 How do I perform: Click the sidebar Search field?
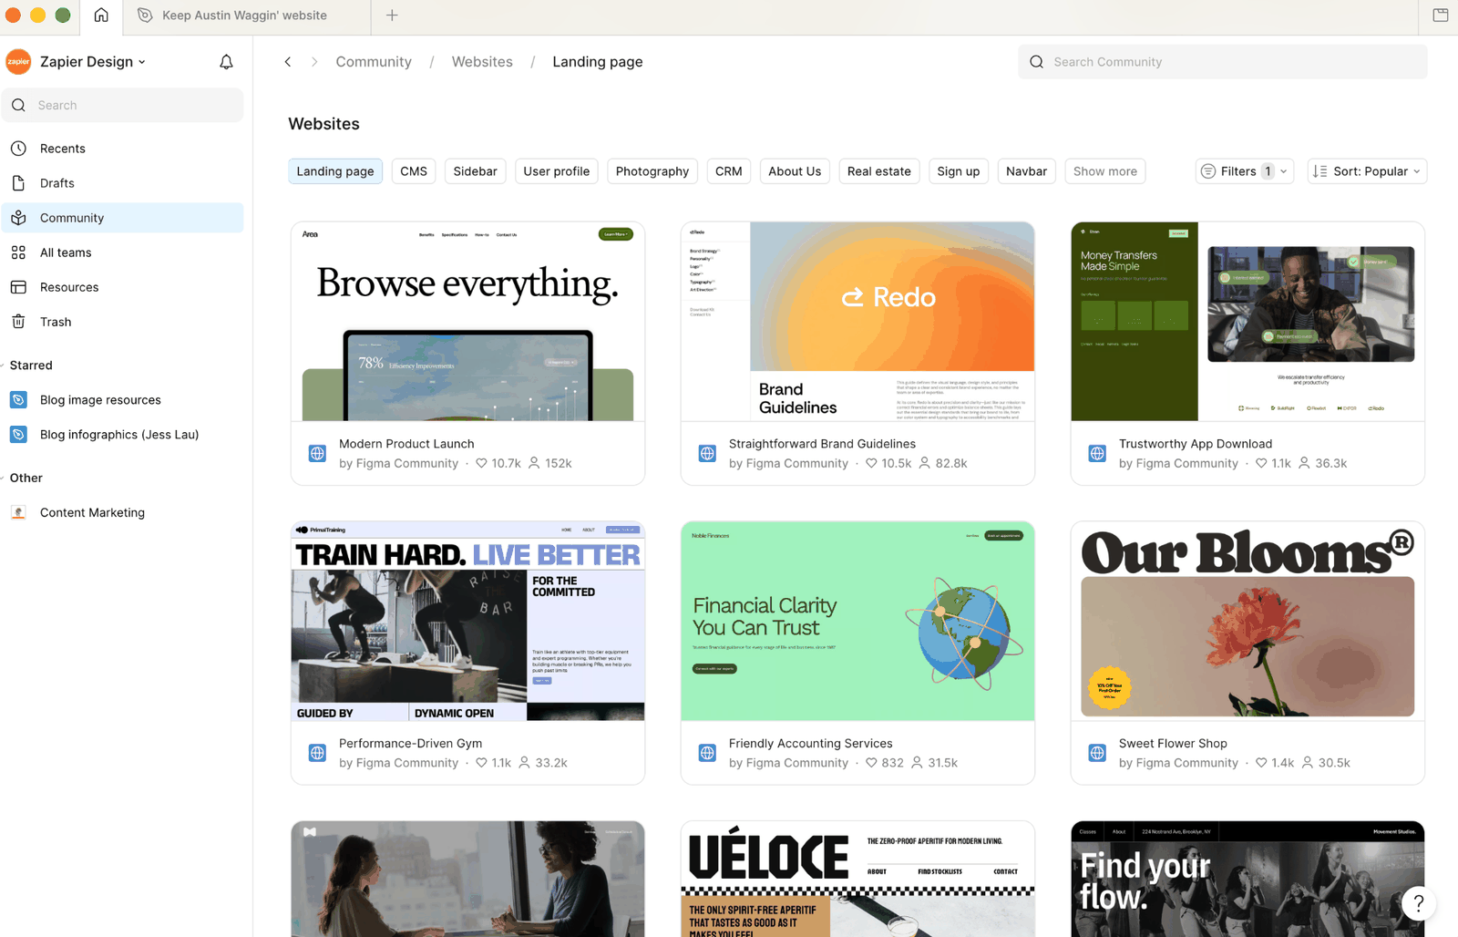pyautogui.click(x=122, y=106)
